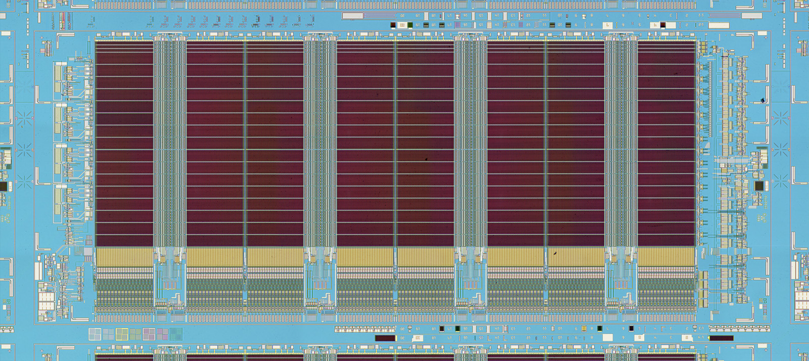
Task: Click the long white rectangle at top center
Action: click(352, 16)
